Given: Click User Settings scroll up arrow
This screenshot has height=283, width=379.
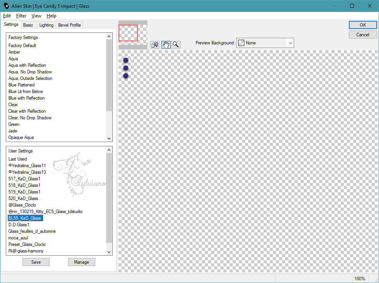Looking at the screenshot, I should click(x=109, y=150).
